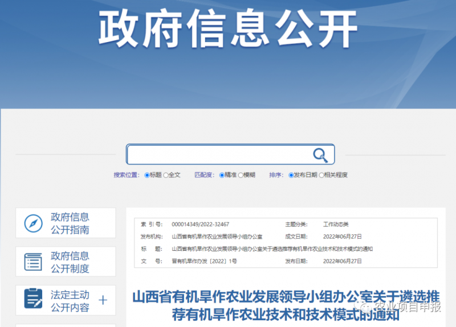Image resolution: width=456 pixels, height=327 pixels.
Task: Click publisher 山西省有机旱作农业发展领导小组办公室
Action: point(217,237)
